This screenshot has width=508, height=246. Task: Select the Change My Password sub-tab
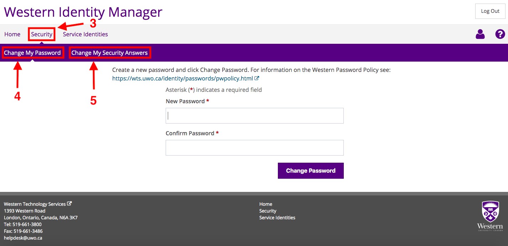[x=32, y=53]
